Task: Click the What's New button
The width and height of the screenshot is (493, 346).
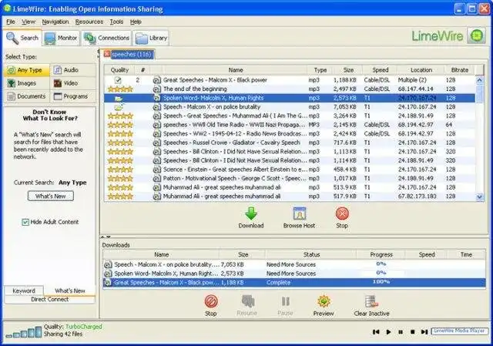Action: pyautogui.click(x=51, y=196)
